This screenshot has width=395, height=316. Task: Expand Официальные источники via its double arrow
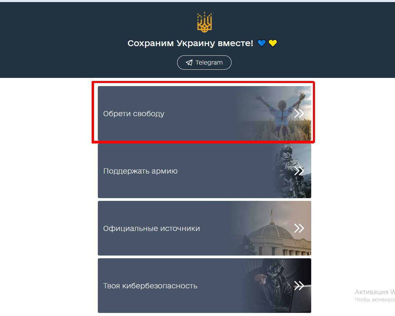pos(299,228)
